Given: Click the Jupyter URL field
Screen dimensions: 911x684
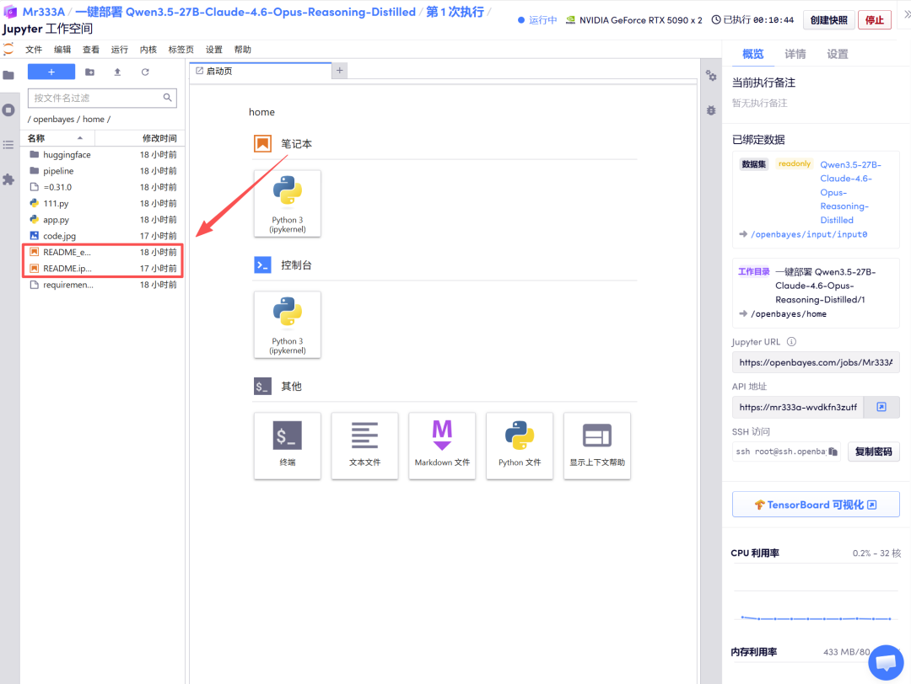Looking at the screenshot, I should (816, 362).
